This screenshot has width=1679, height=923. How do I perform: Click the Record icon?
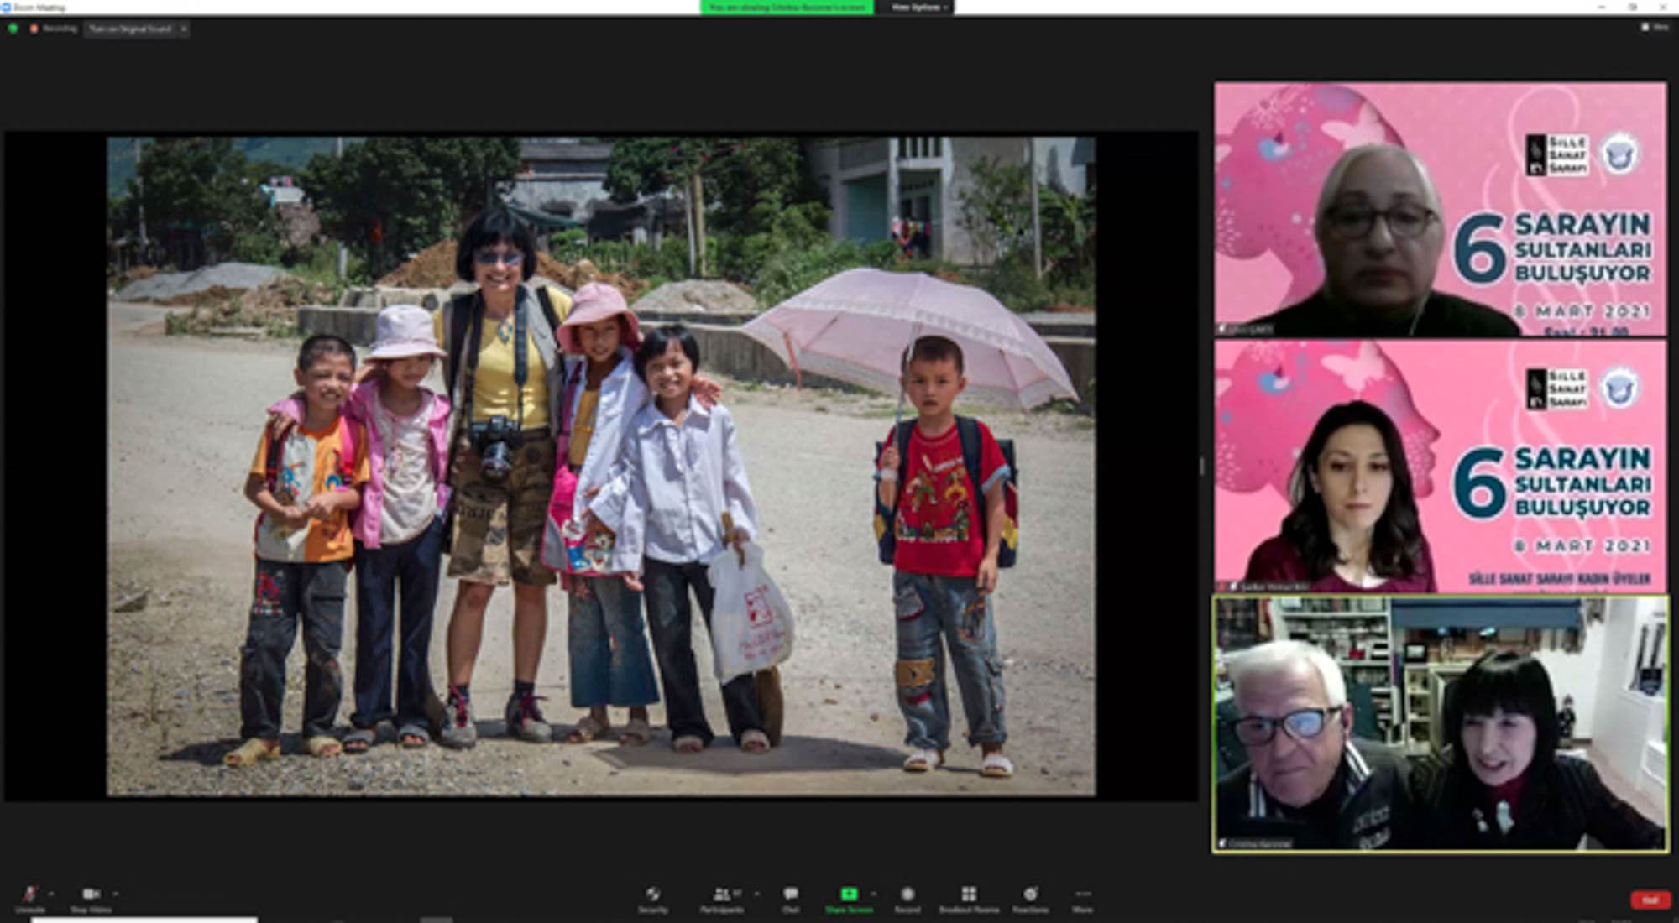click(x=907, y=896)
